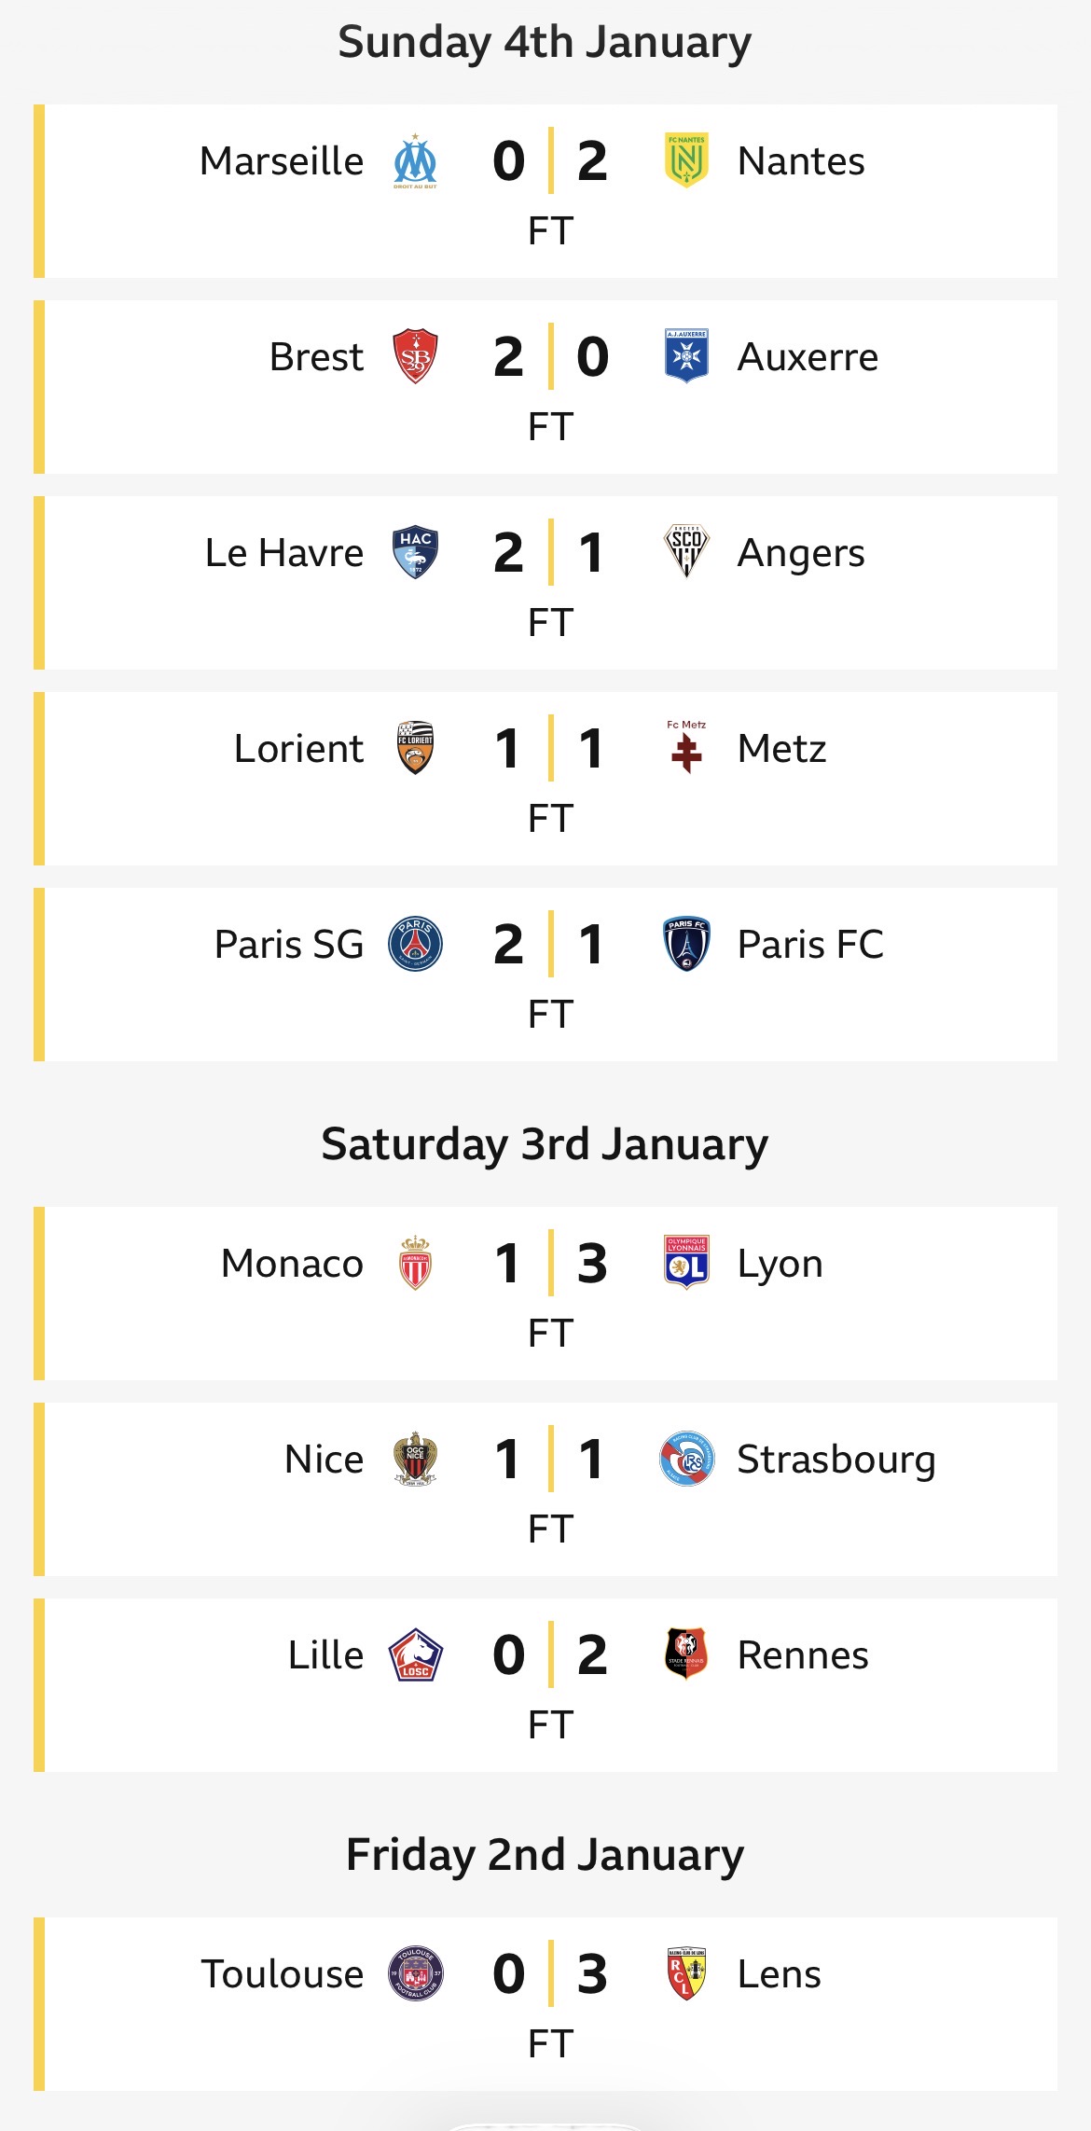Open Paris FC team name
This screenshot has height=2131, width=1091.
pyautogui.click(x=810, y=945)
